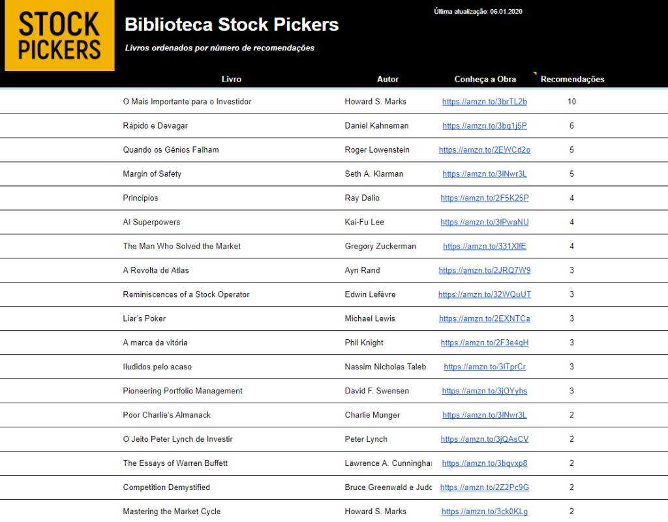Open the Amazon link for Rápido e Devagar
This screenshot has width=668, height=522.
point(484,126)
